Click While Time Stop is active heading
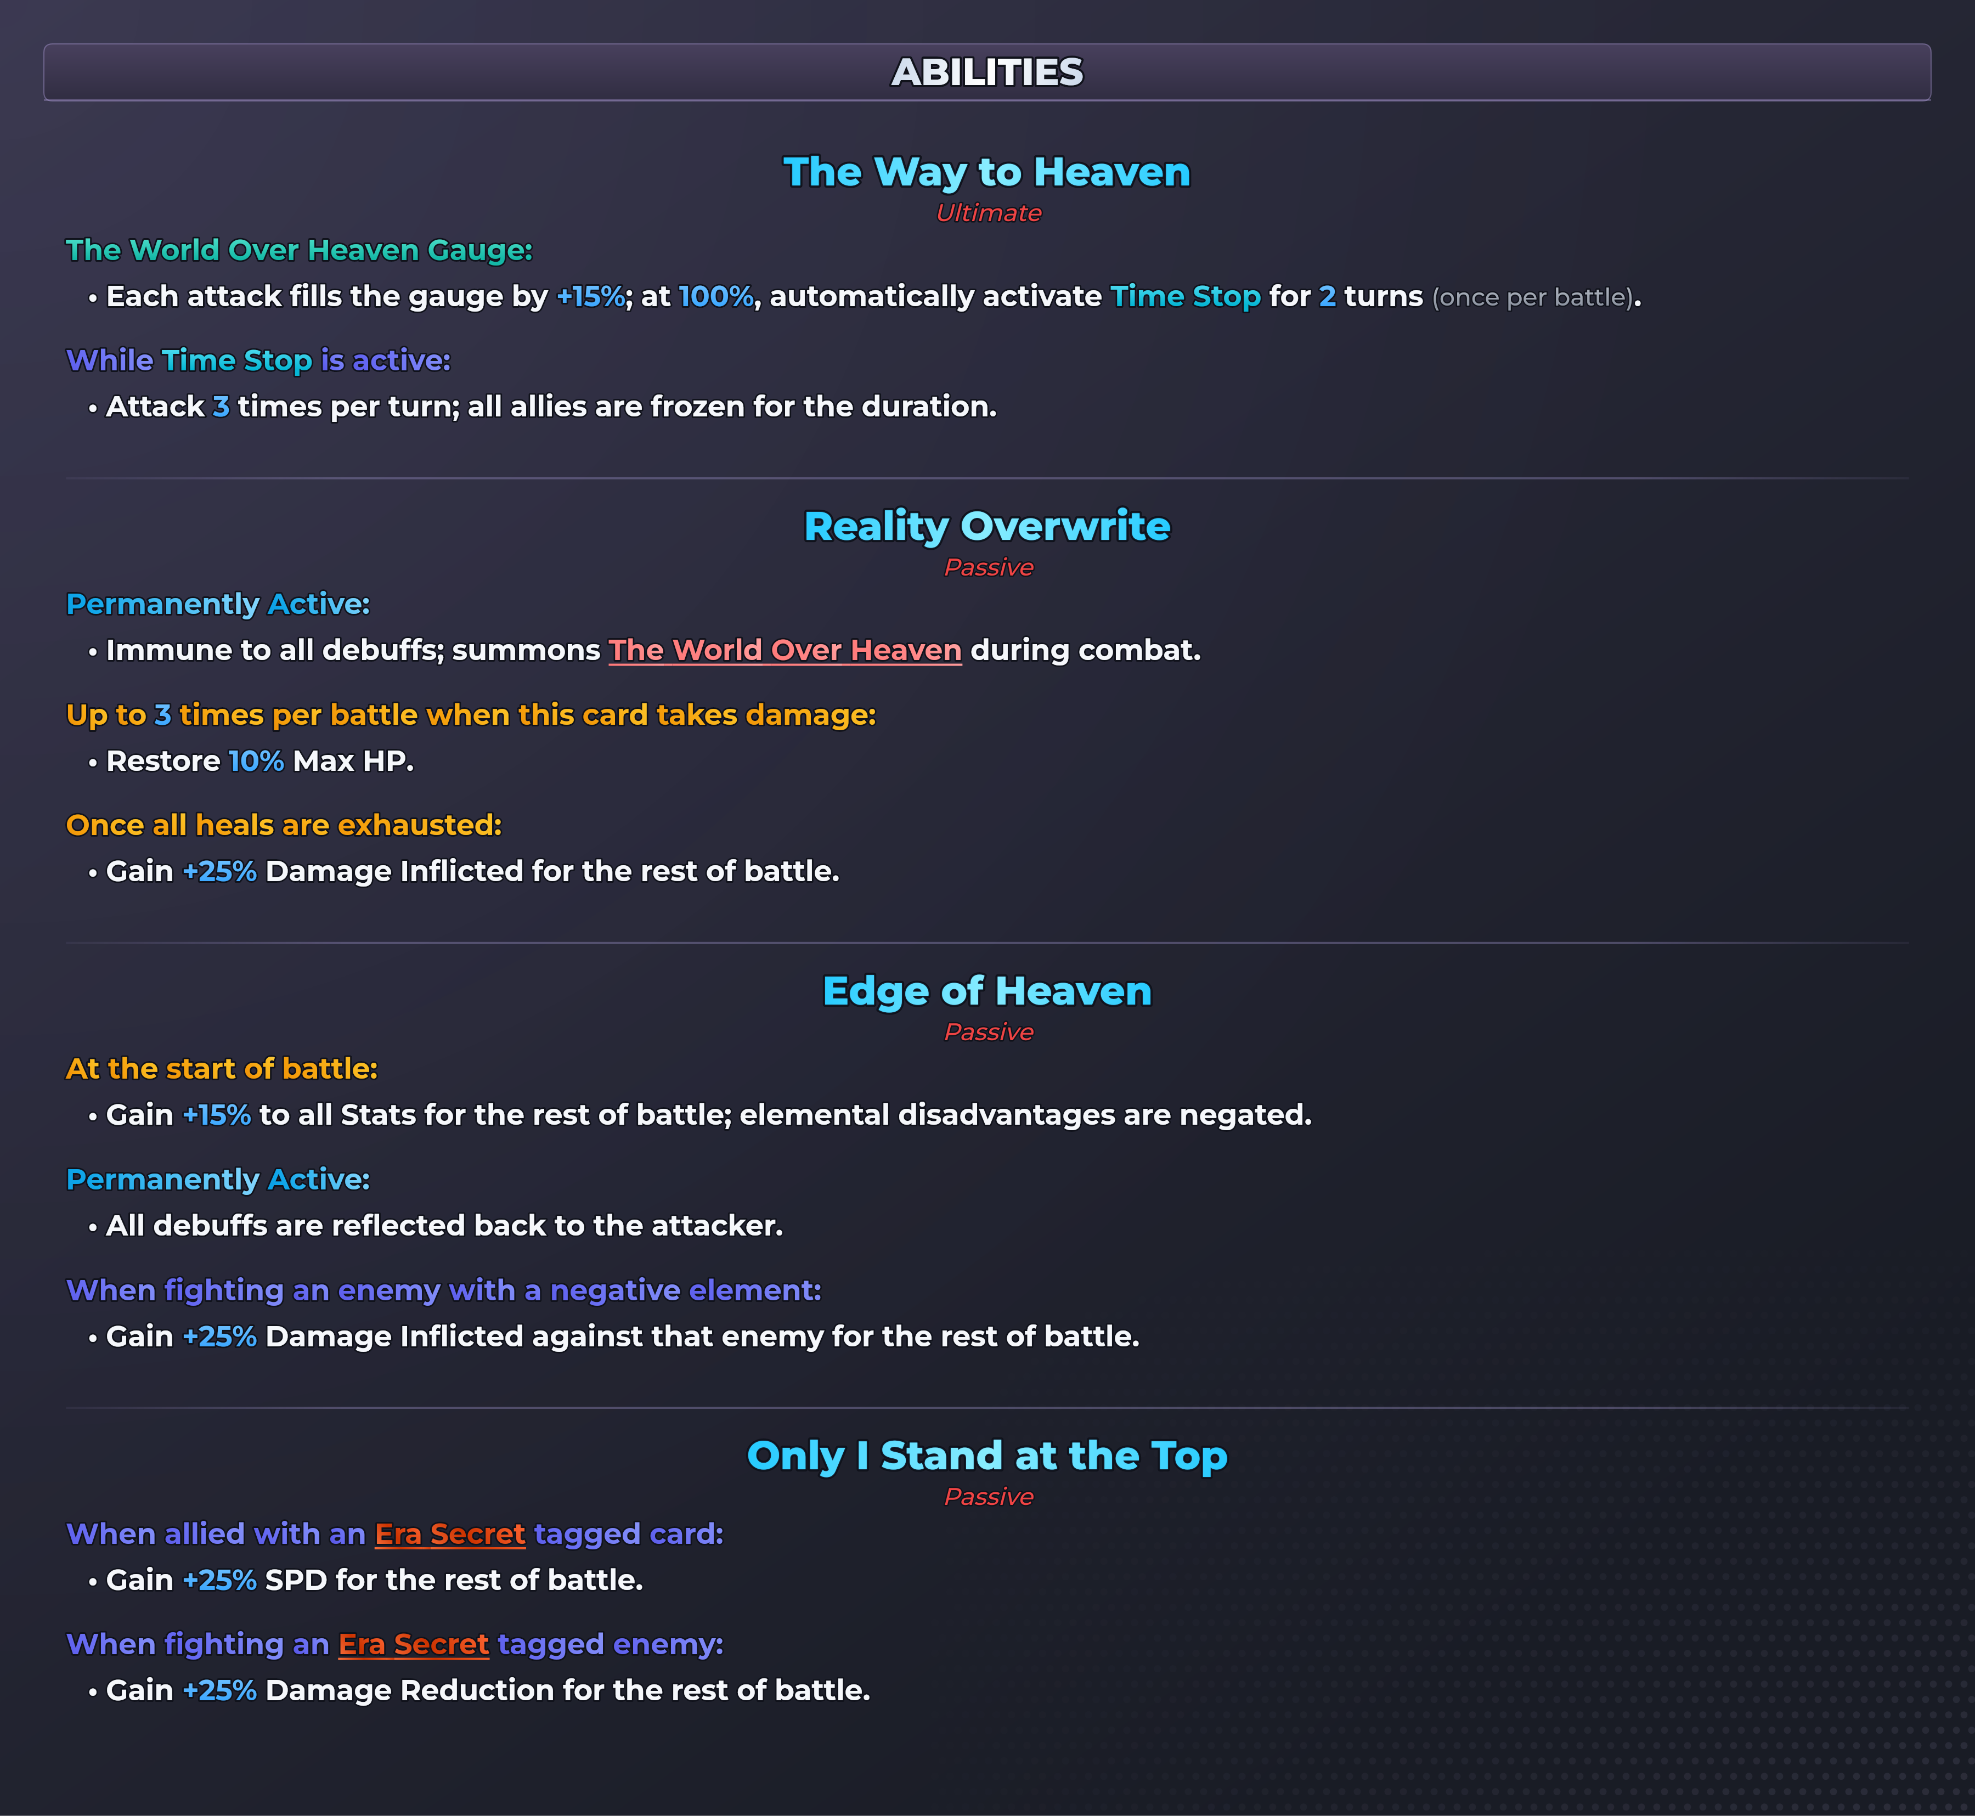 point(258,360)
